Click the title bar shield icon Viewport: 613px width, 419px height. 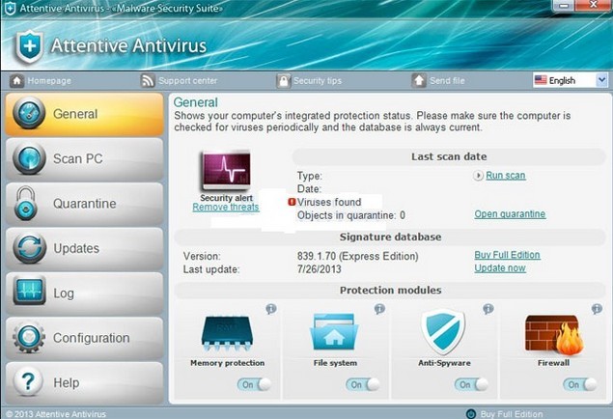(11, 9)
